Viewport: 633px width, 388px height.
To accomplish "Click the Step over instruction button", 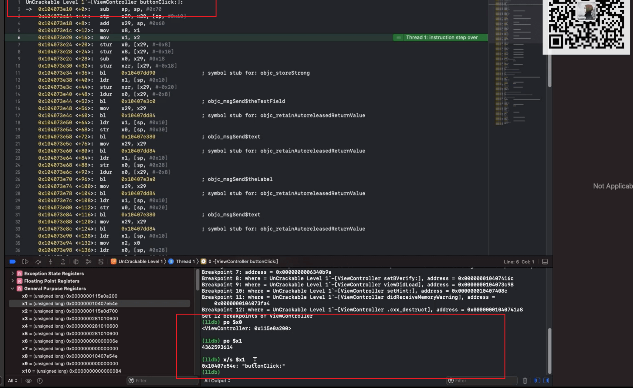I will click(38, 261).
